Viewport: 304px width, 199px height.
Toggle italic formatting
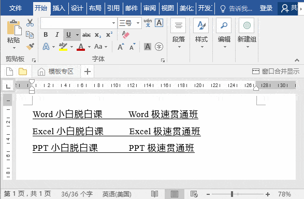tap(57, 35)
